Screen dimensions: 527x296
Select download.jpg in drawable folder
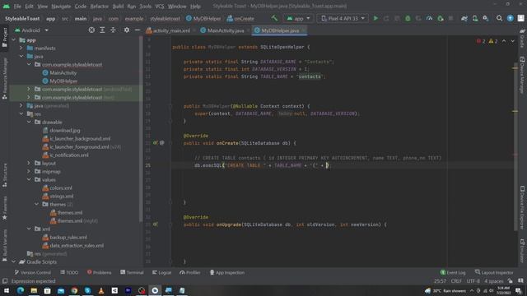point(62,130)
